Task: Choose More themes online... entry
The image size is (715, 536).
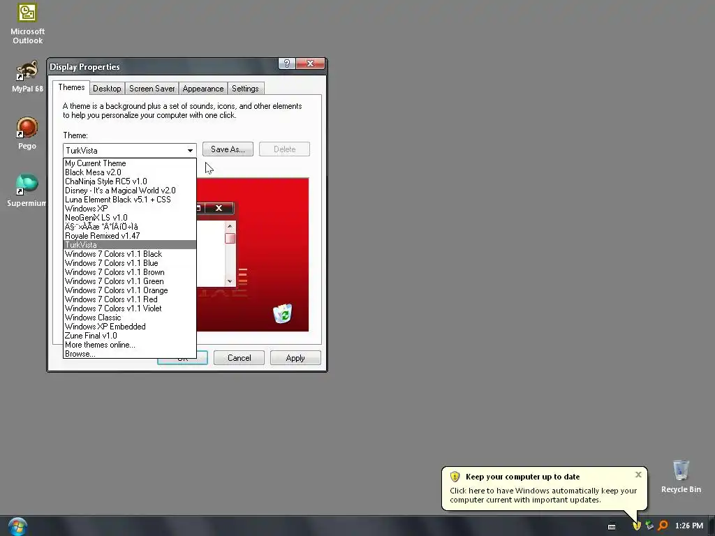Action: coord(129,345)
